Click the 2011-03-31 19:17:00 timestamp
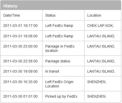Image resolution: width=122 pixels, height=103 pixels. tap(20, 26)
